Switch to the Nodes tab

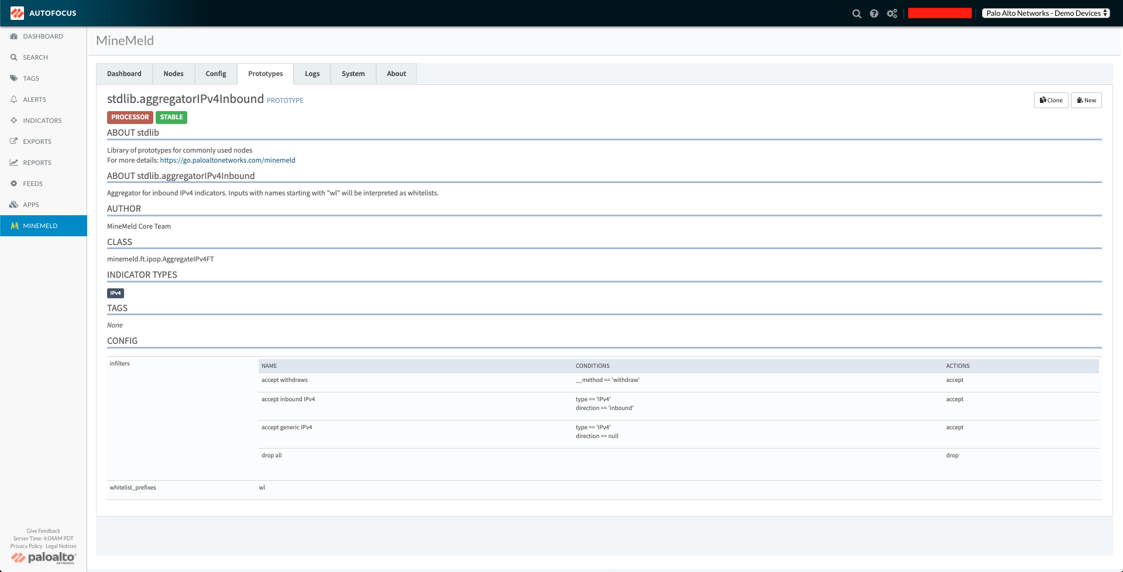tap(173, 74)
